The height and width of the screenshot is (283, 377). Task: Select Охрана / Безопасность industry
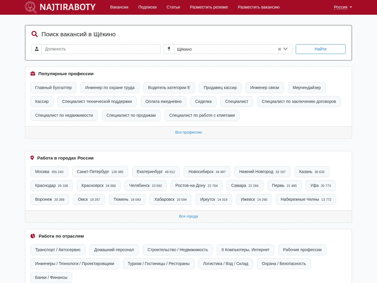(x=284, y=264)
